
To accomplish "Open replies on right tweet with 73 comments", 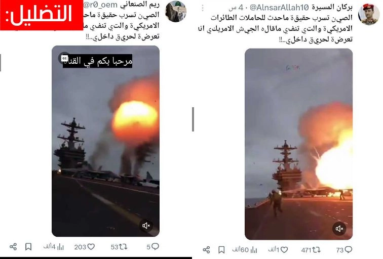I will click(344, 250).
